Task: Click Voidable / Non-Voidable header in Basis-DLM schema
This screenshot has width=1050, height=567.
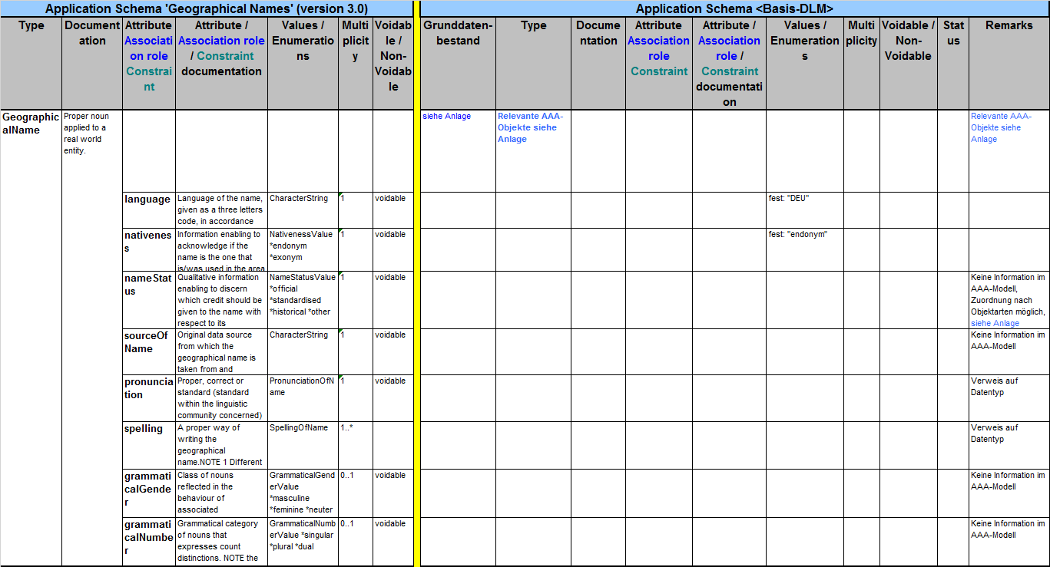Action: 909,63
